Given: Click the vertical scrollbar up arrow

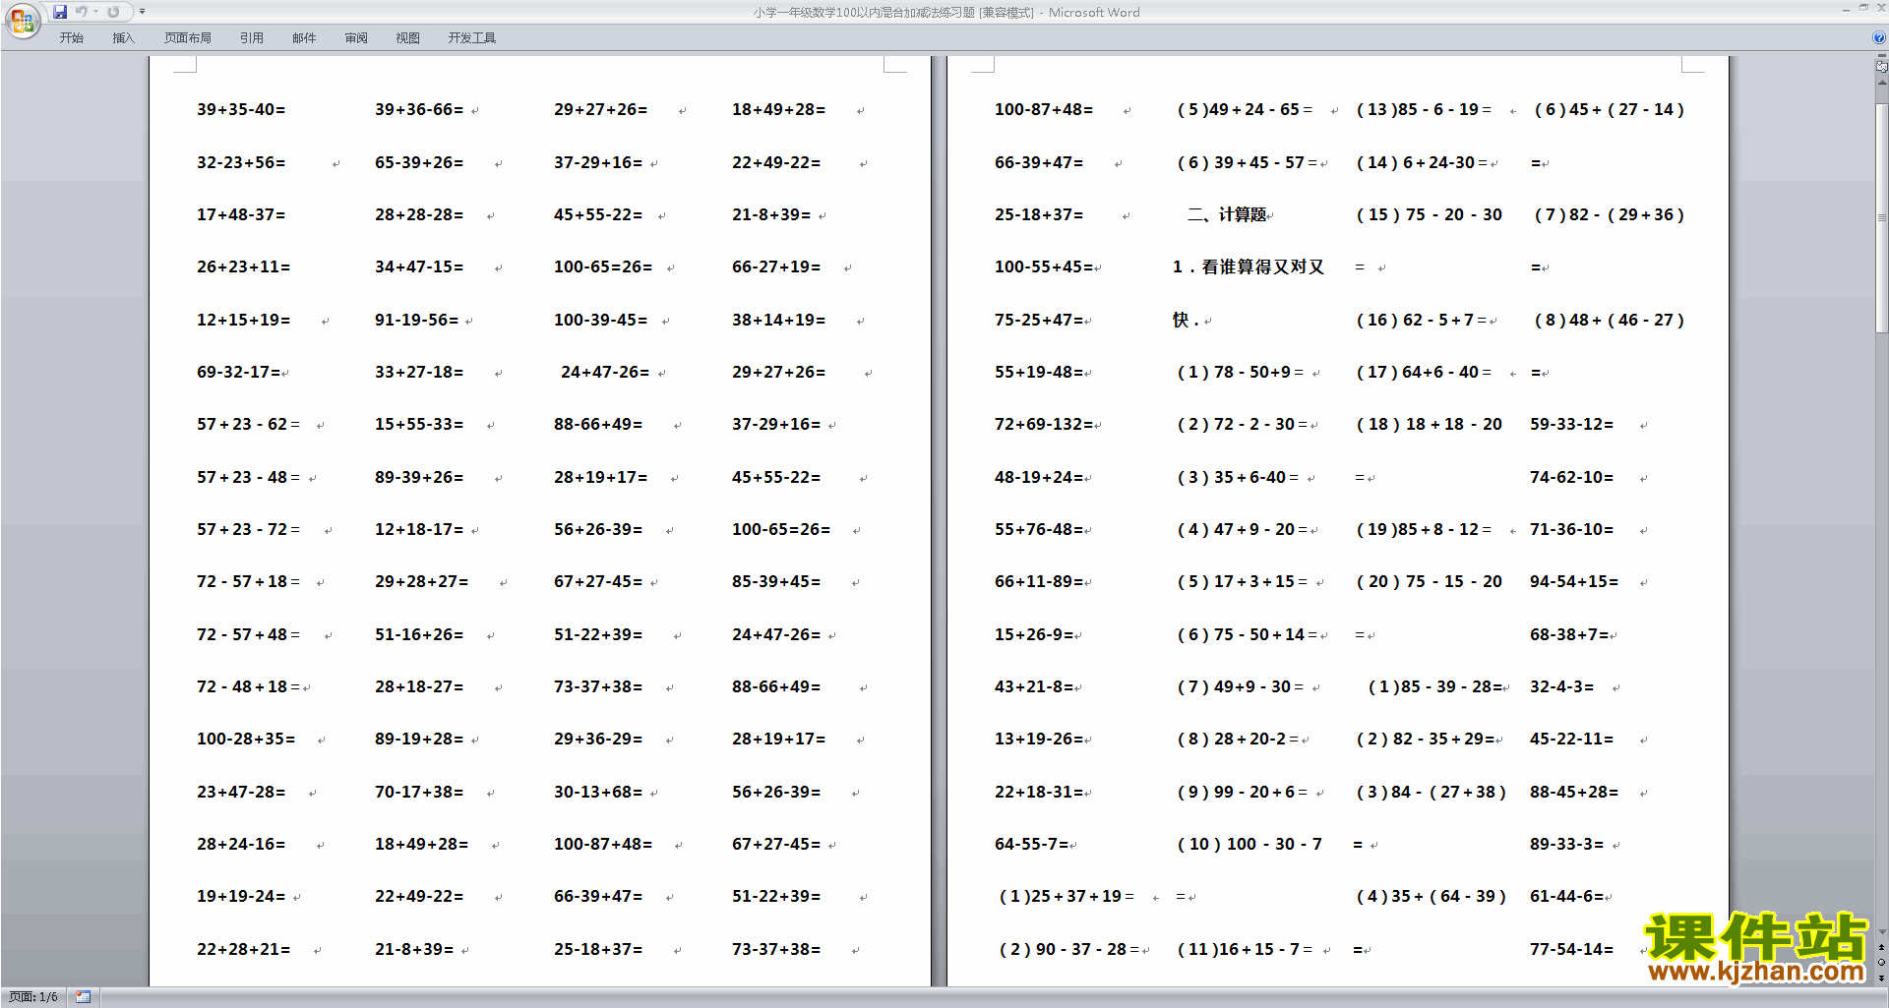Looking at the screenshot, I should (1882, 83).
